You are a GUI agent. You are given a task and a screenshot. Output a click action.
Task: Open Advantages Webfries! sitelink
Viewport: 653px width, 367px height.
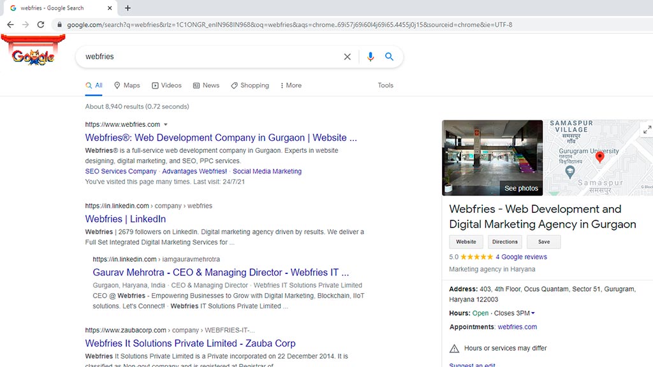point(194,171)
